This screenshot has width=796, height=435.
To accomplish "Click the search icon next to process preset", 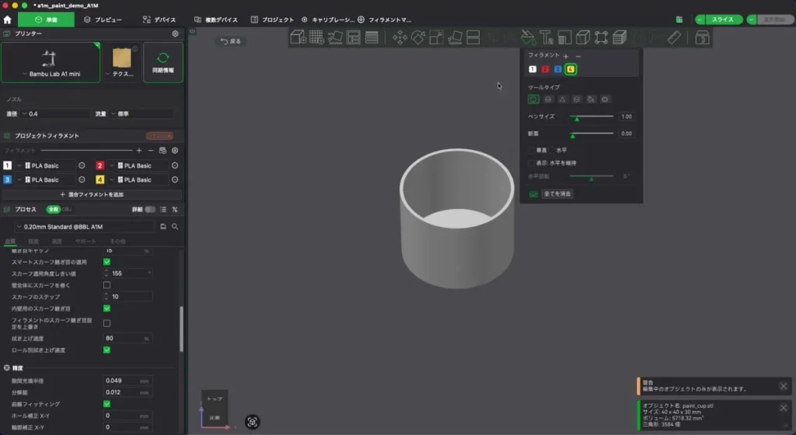I will [175, 227].
